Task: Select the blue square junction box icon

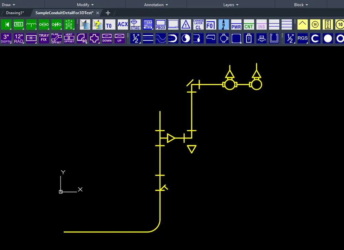Action: [236, 38]
